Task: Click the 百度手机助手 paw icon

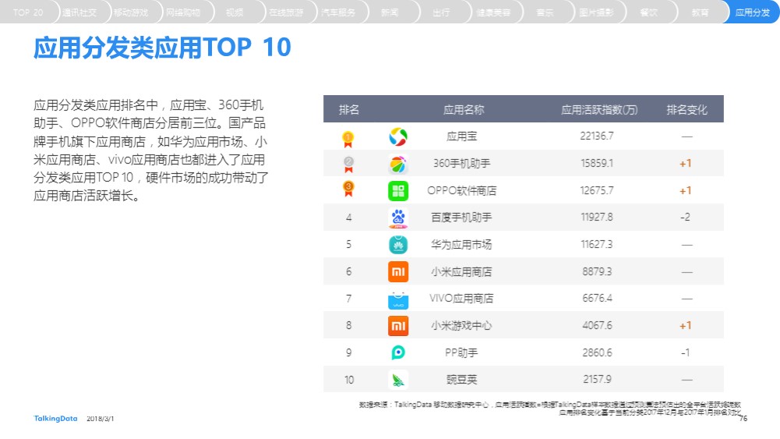Action: (x=398, y=218)
